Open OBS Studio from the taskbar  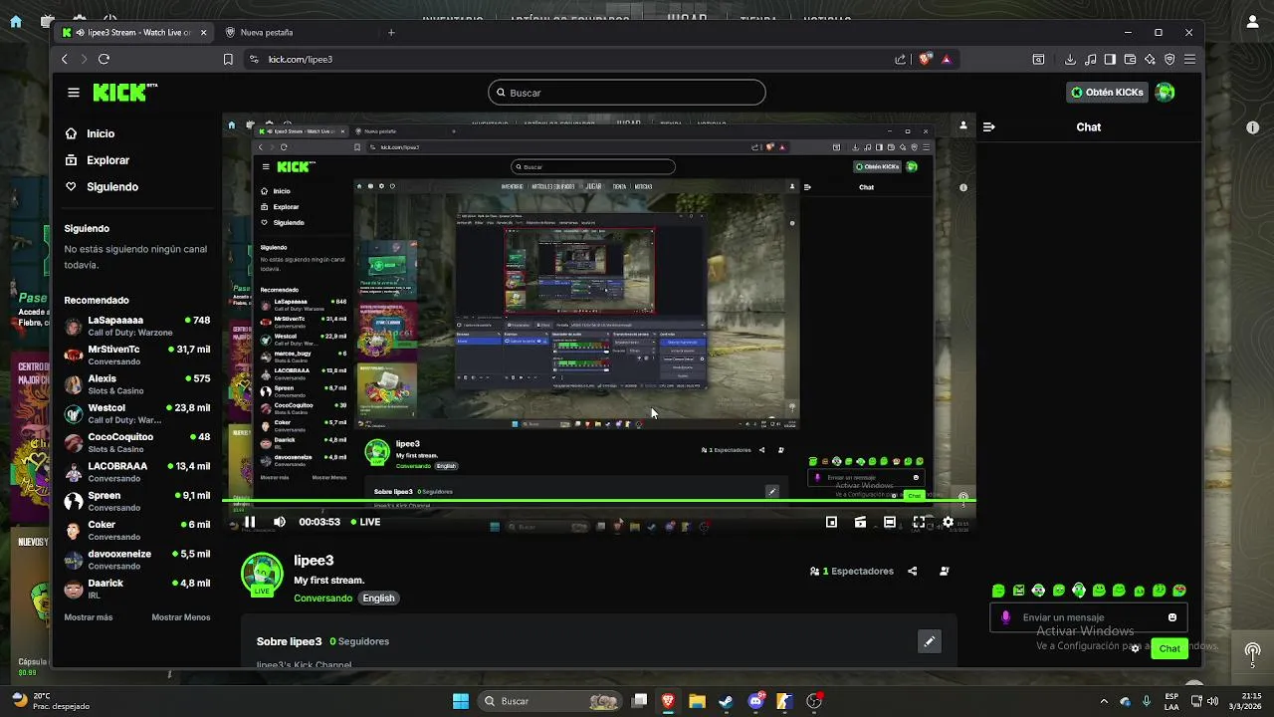pos(814,701)
